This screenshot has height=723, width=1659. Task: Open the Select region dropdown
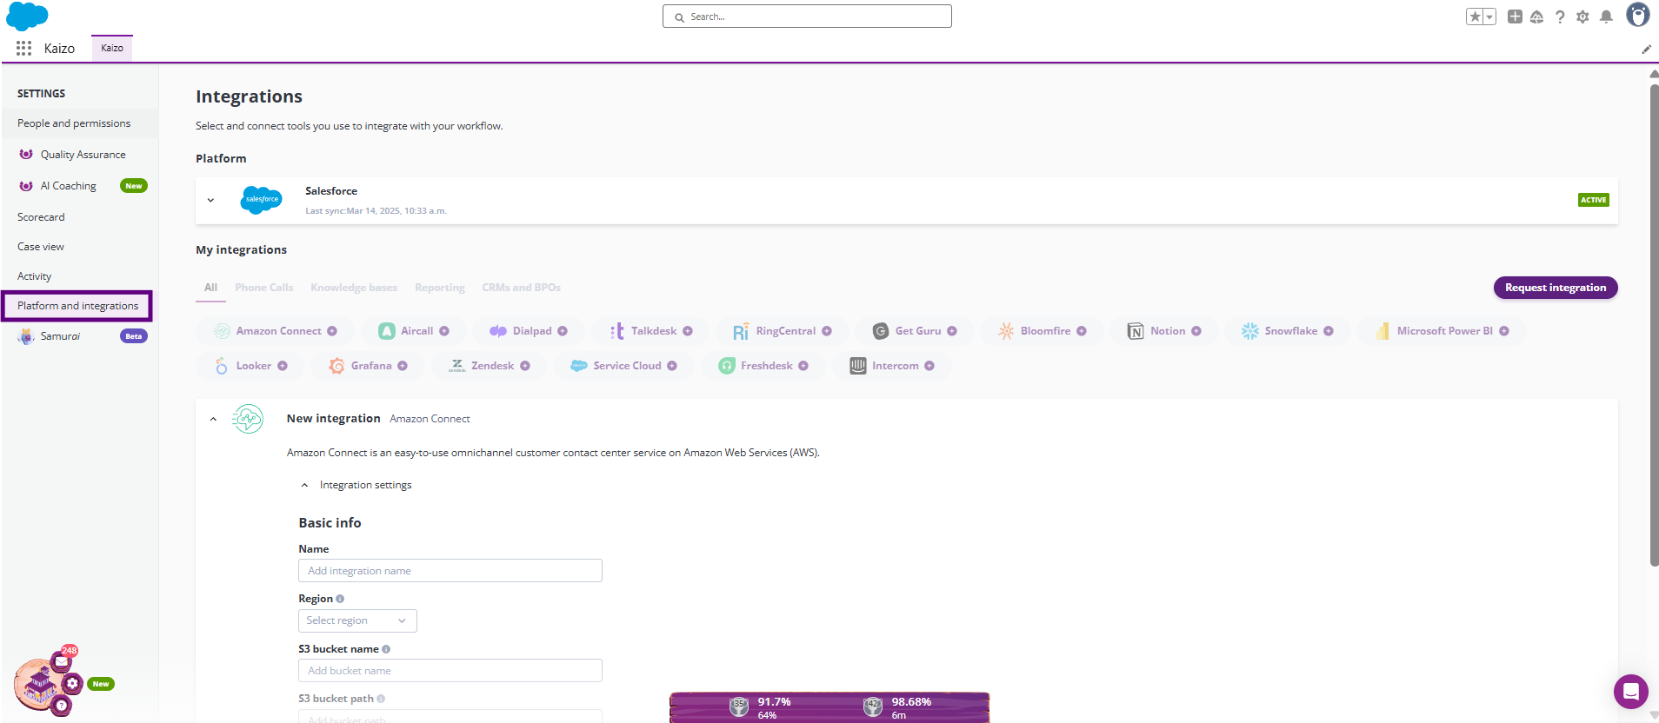point(357,620)
